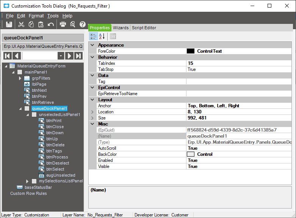Click the unselectedListPanel1 panel icon
The height and width of the screenshot is (218, 296).
(34, 114)
